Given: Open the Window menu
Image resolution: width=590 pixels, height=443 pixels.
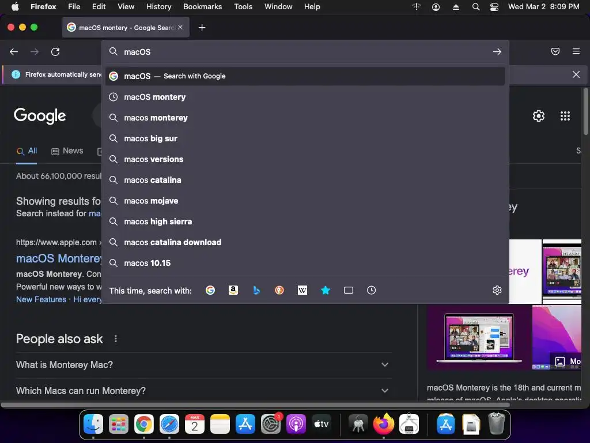Looking at the screenshot, I should point(278,6).
